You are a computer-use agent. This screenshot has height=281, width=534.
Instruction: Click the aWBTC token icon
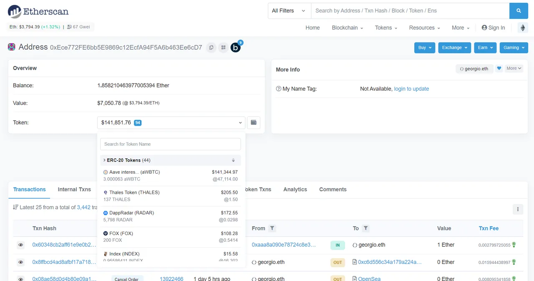tap(106, 172)
